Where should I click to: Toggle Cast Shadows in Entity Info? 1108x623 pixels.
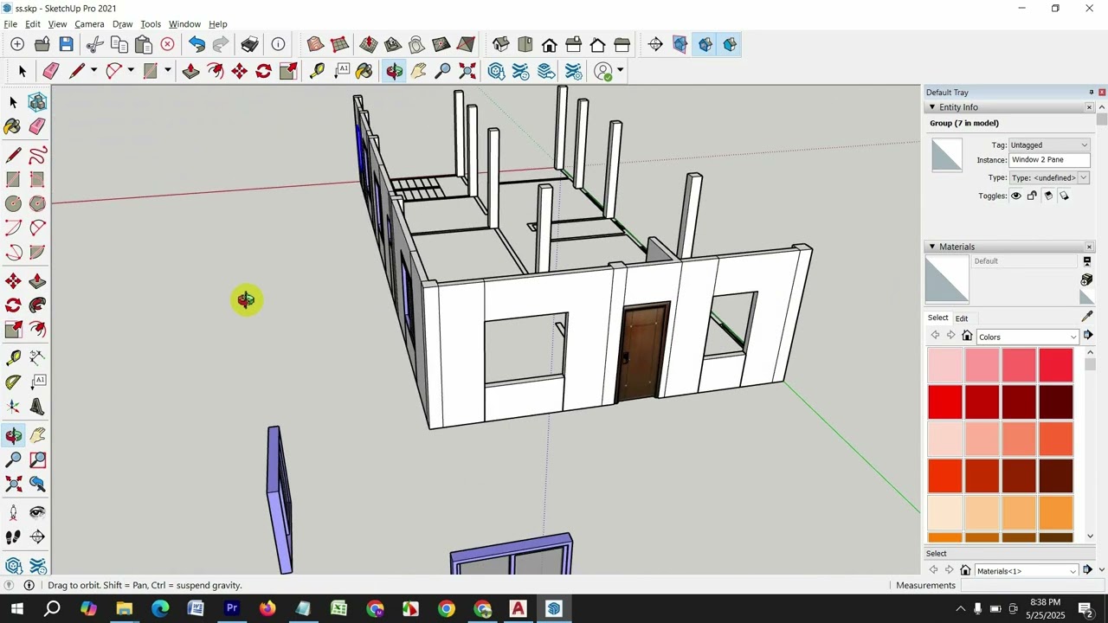tap(1064, 196)
